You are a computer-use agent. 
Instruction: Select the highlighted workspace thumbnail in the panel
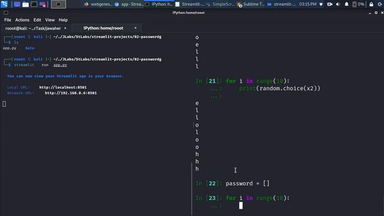click(58, 4)
